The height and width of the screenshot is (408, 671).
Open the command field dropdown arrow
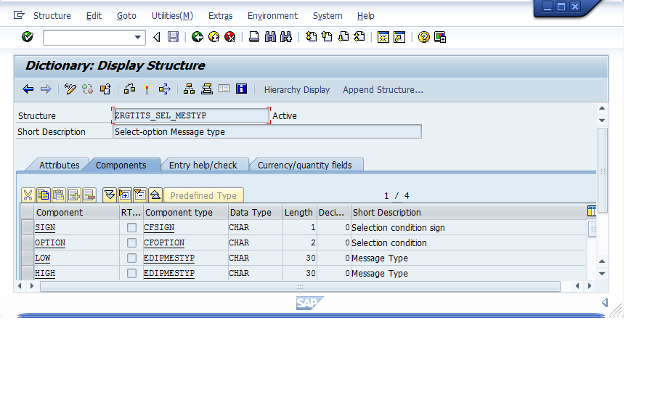tap(138, 37)
